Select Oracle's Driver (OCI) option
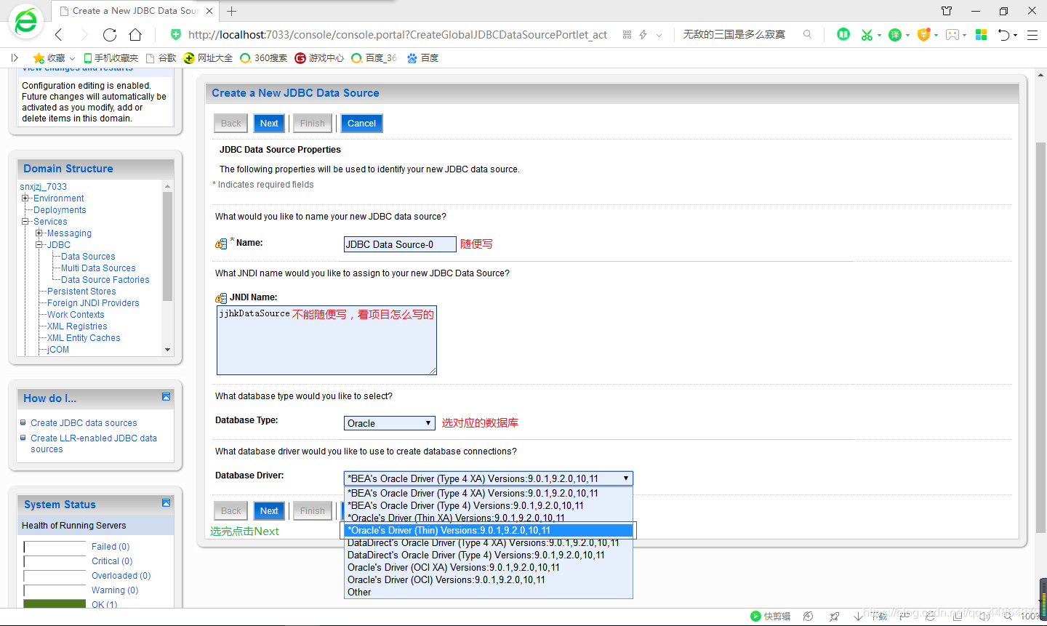This screenshot has width=1047, height=626. (489, 579)
